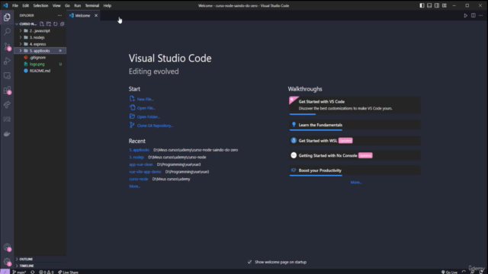Open the Source Control view
The height and width of the screenshot is (274, 488).
(x=7, y=46)
